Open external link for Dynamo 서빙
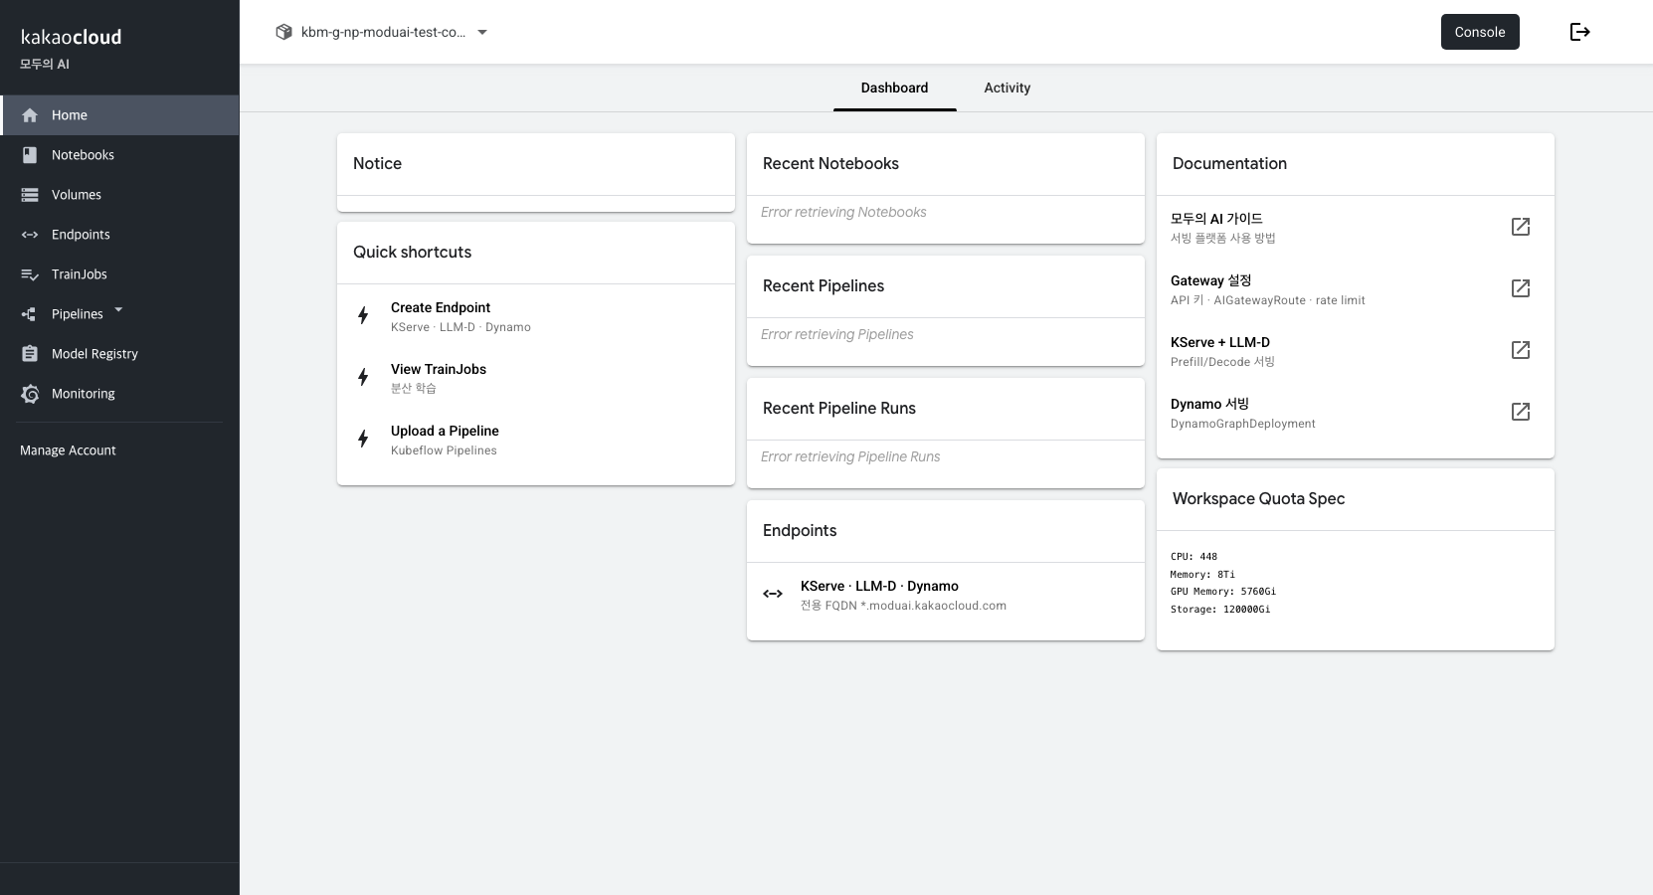Image resolution: width=1653 pixels, height=895 pixels. [x=1521, y=412]
